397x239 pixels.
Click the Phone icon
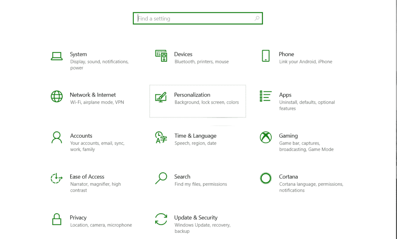(266, 56)
